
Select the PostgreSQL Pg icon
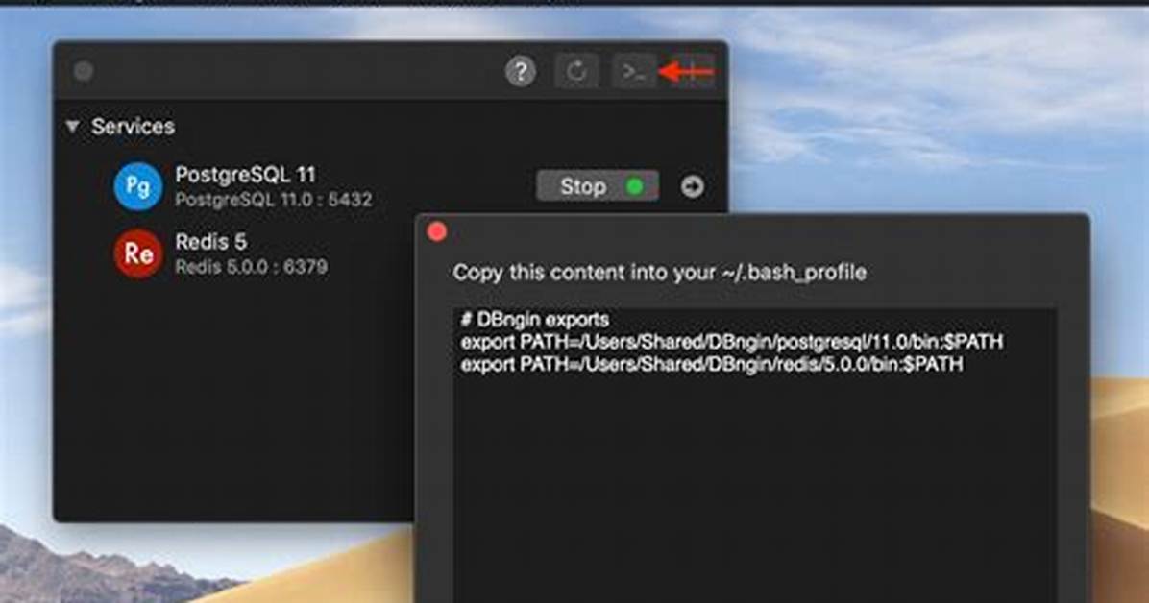click(x=137, y=186)
